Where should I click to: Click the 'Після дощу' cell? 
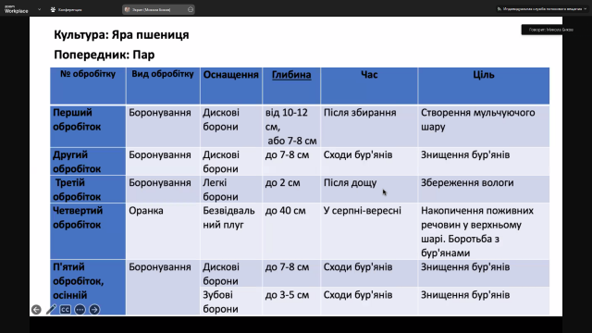pyautogui.click(x=369, y=189)
